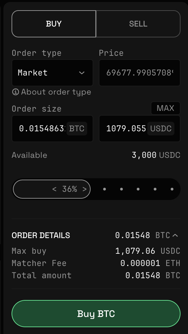The image size is (188, 334).
Task: Decrease percentage with the left arrow
Action: pyautogui.click(x=54, y=189)
